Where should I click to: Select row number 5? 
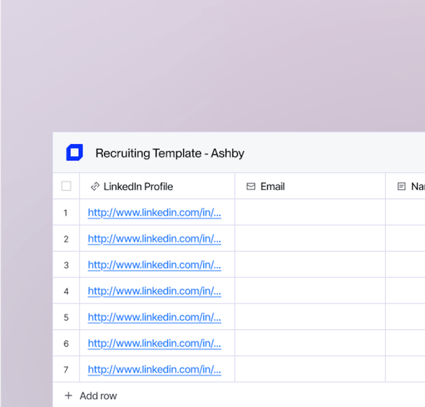(66, 318)
